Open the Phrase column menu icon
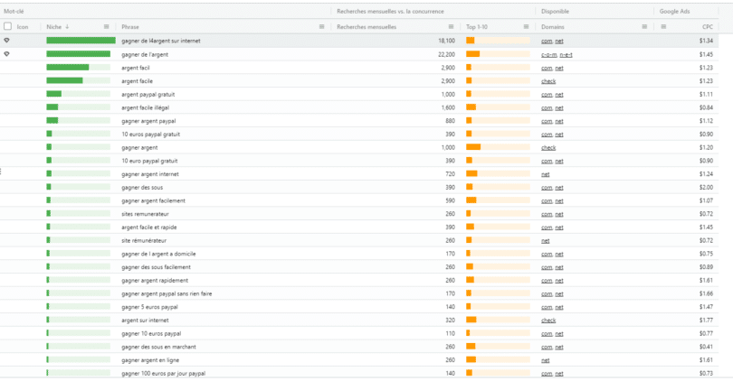Image resolution: width=733 pixels, height=381 pixels. 321,26
